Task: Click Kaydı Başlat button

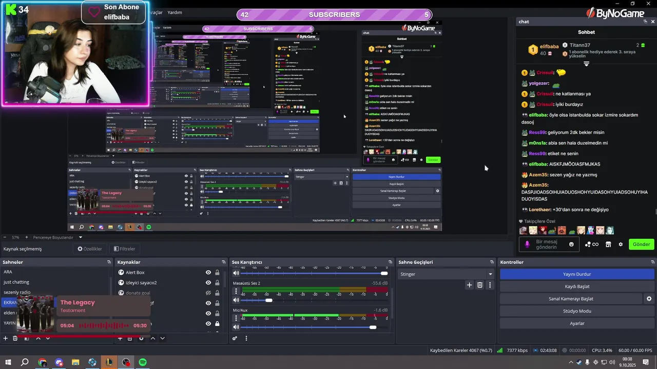Action: click(577, 286)
